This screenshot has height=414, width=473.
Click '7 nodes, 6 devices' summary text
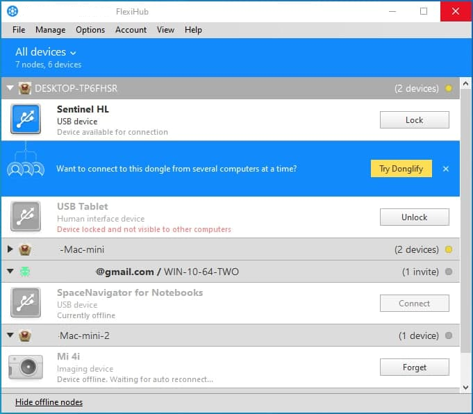coord(48,65)
